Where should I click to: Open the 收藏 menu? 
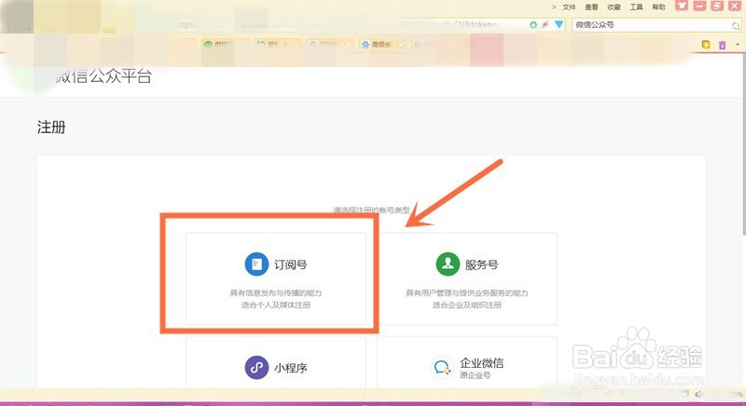(x=615, y=7)
